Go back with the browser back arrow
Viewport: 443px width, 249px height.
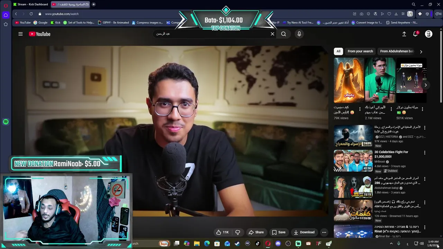[x=16, y=14]
